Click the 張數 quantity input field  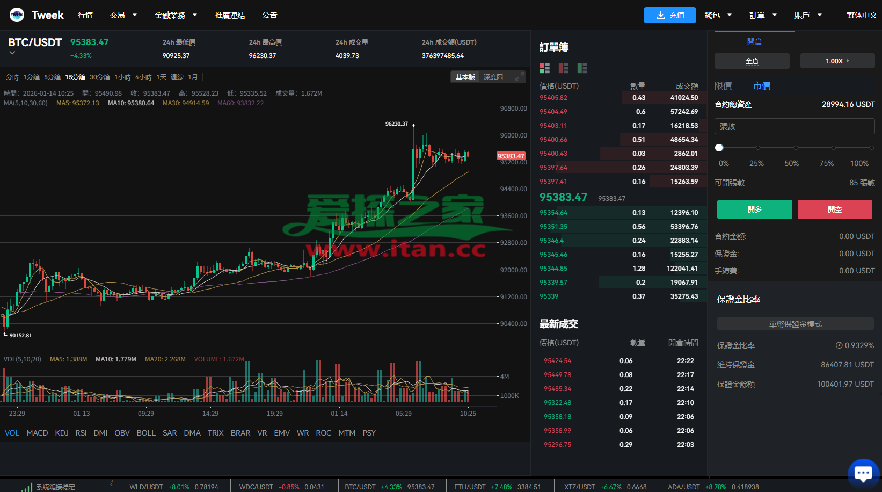tap(794, 127)
